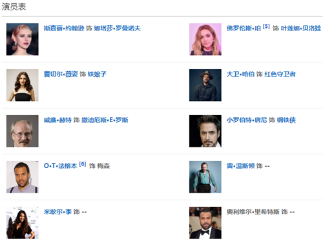Select the photo next to 小罗伯特·唐尼
Image resolution: width=323 pixels, height=245 pixels.
[x=205, y=131]
